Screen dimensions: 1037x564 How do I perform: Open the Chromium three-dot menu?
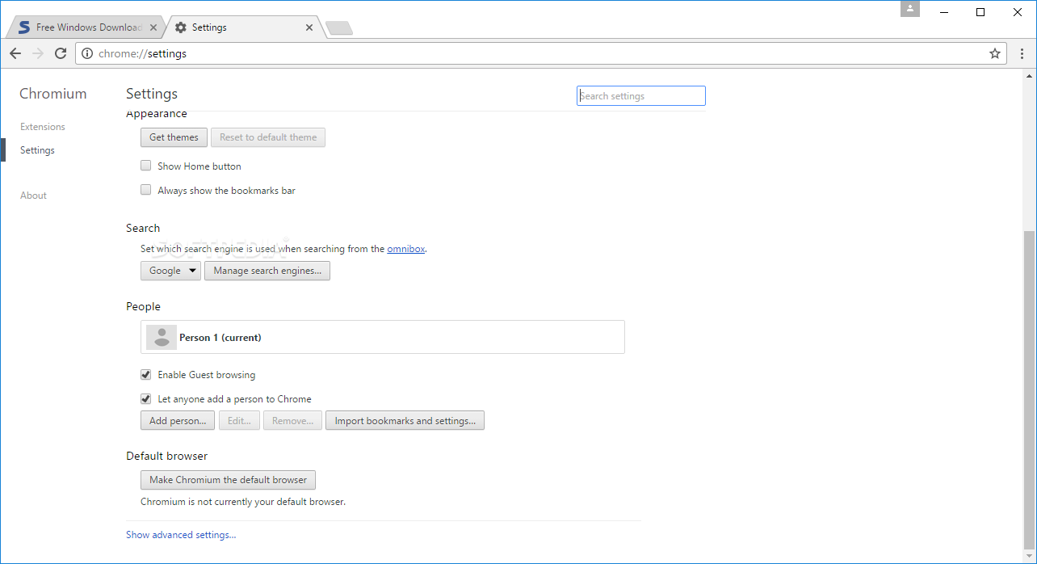coord(1022,53)
